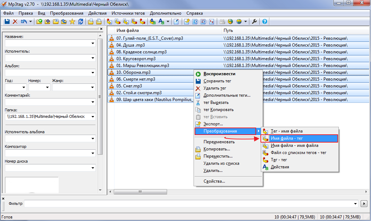Click the filter apply arrow button

coord(364,203)
